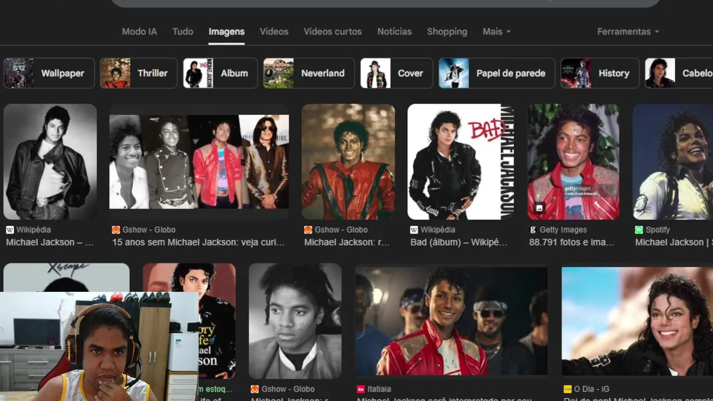Image resolution: width=713 pixels, height=401 pixels.
Task: Open the Notícias tab
Action: 394,32
